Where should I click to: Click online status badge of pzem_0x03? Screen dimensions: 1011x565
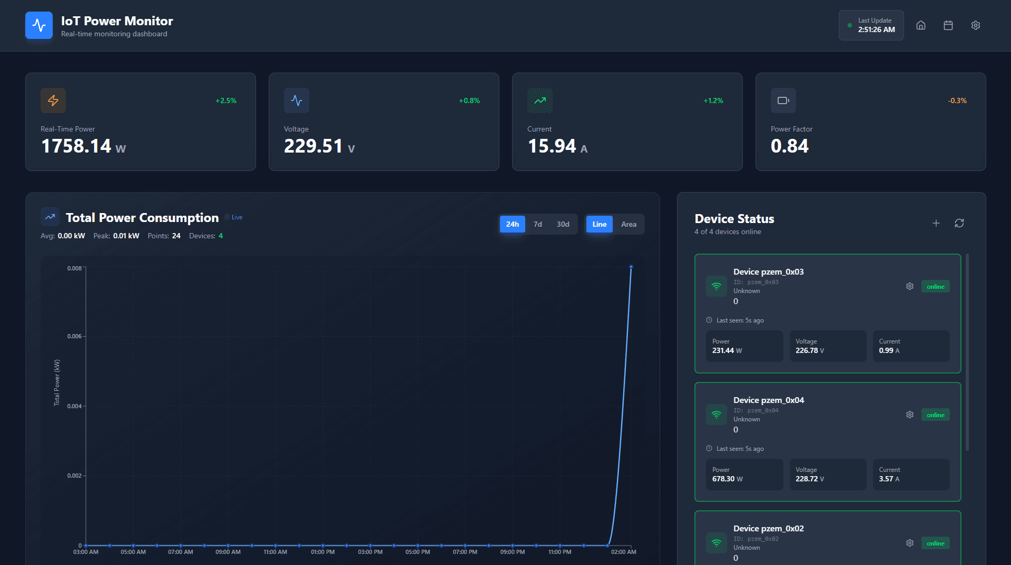(936, 286)
